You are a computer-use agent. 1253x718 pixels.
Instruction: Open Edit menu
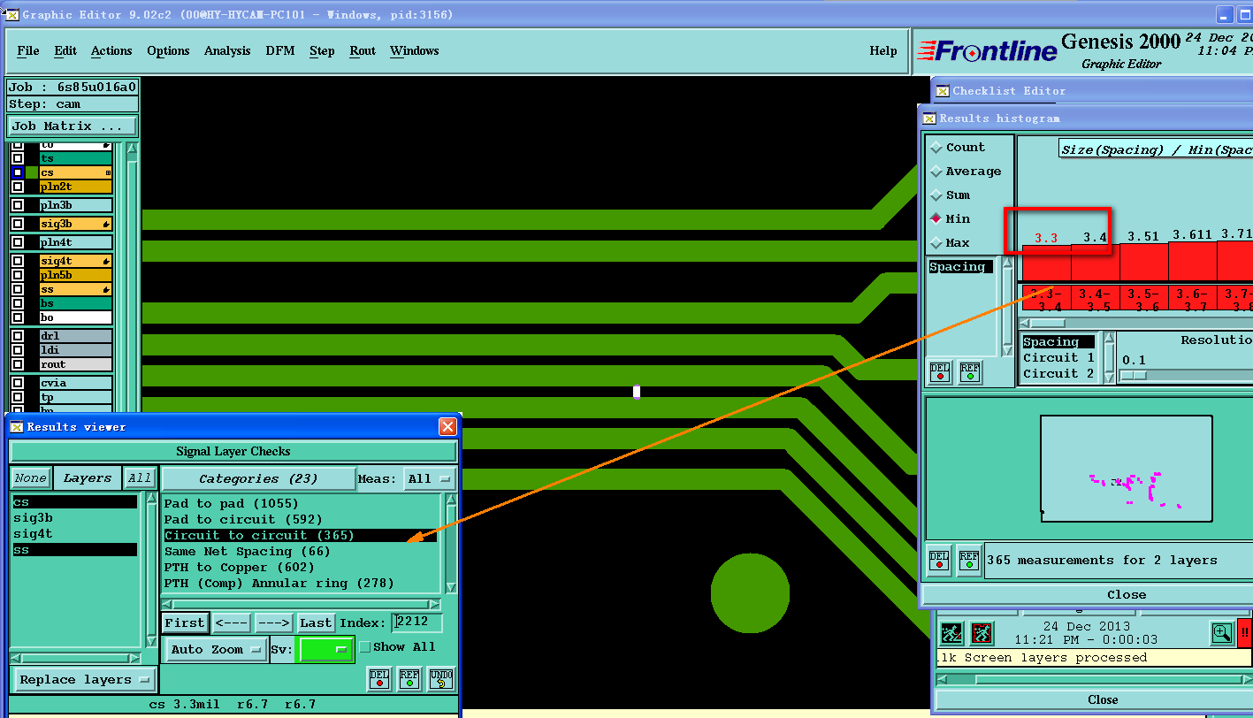pos(65,50)
